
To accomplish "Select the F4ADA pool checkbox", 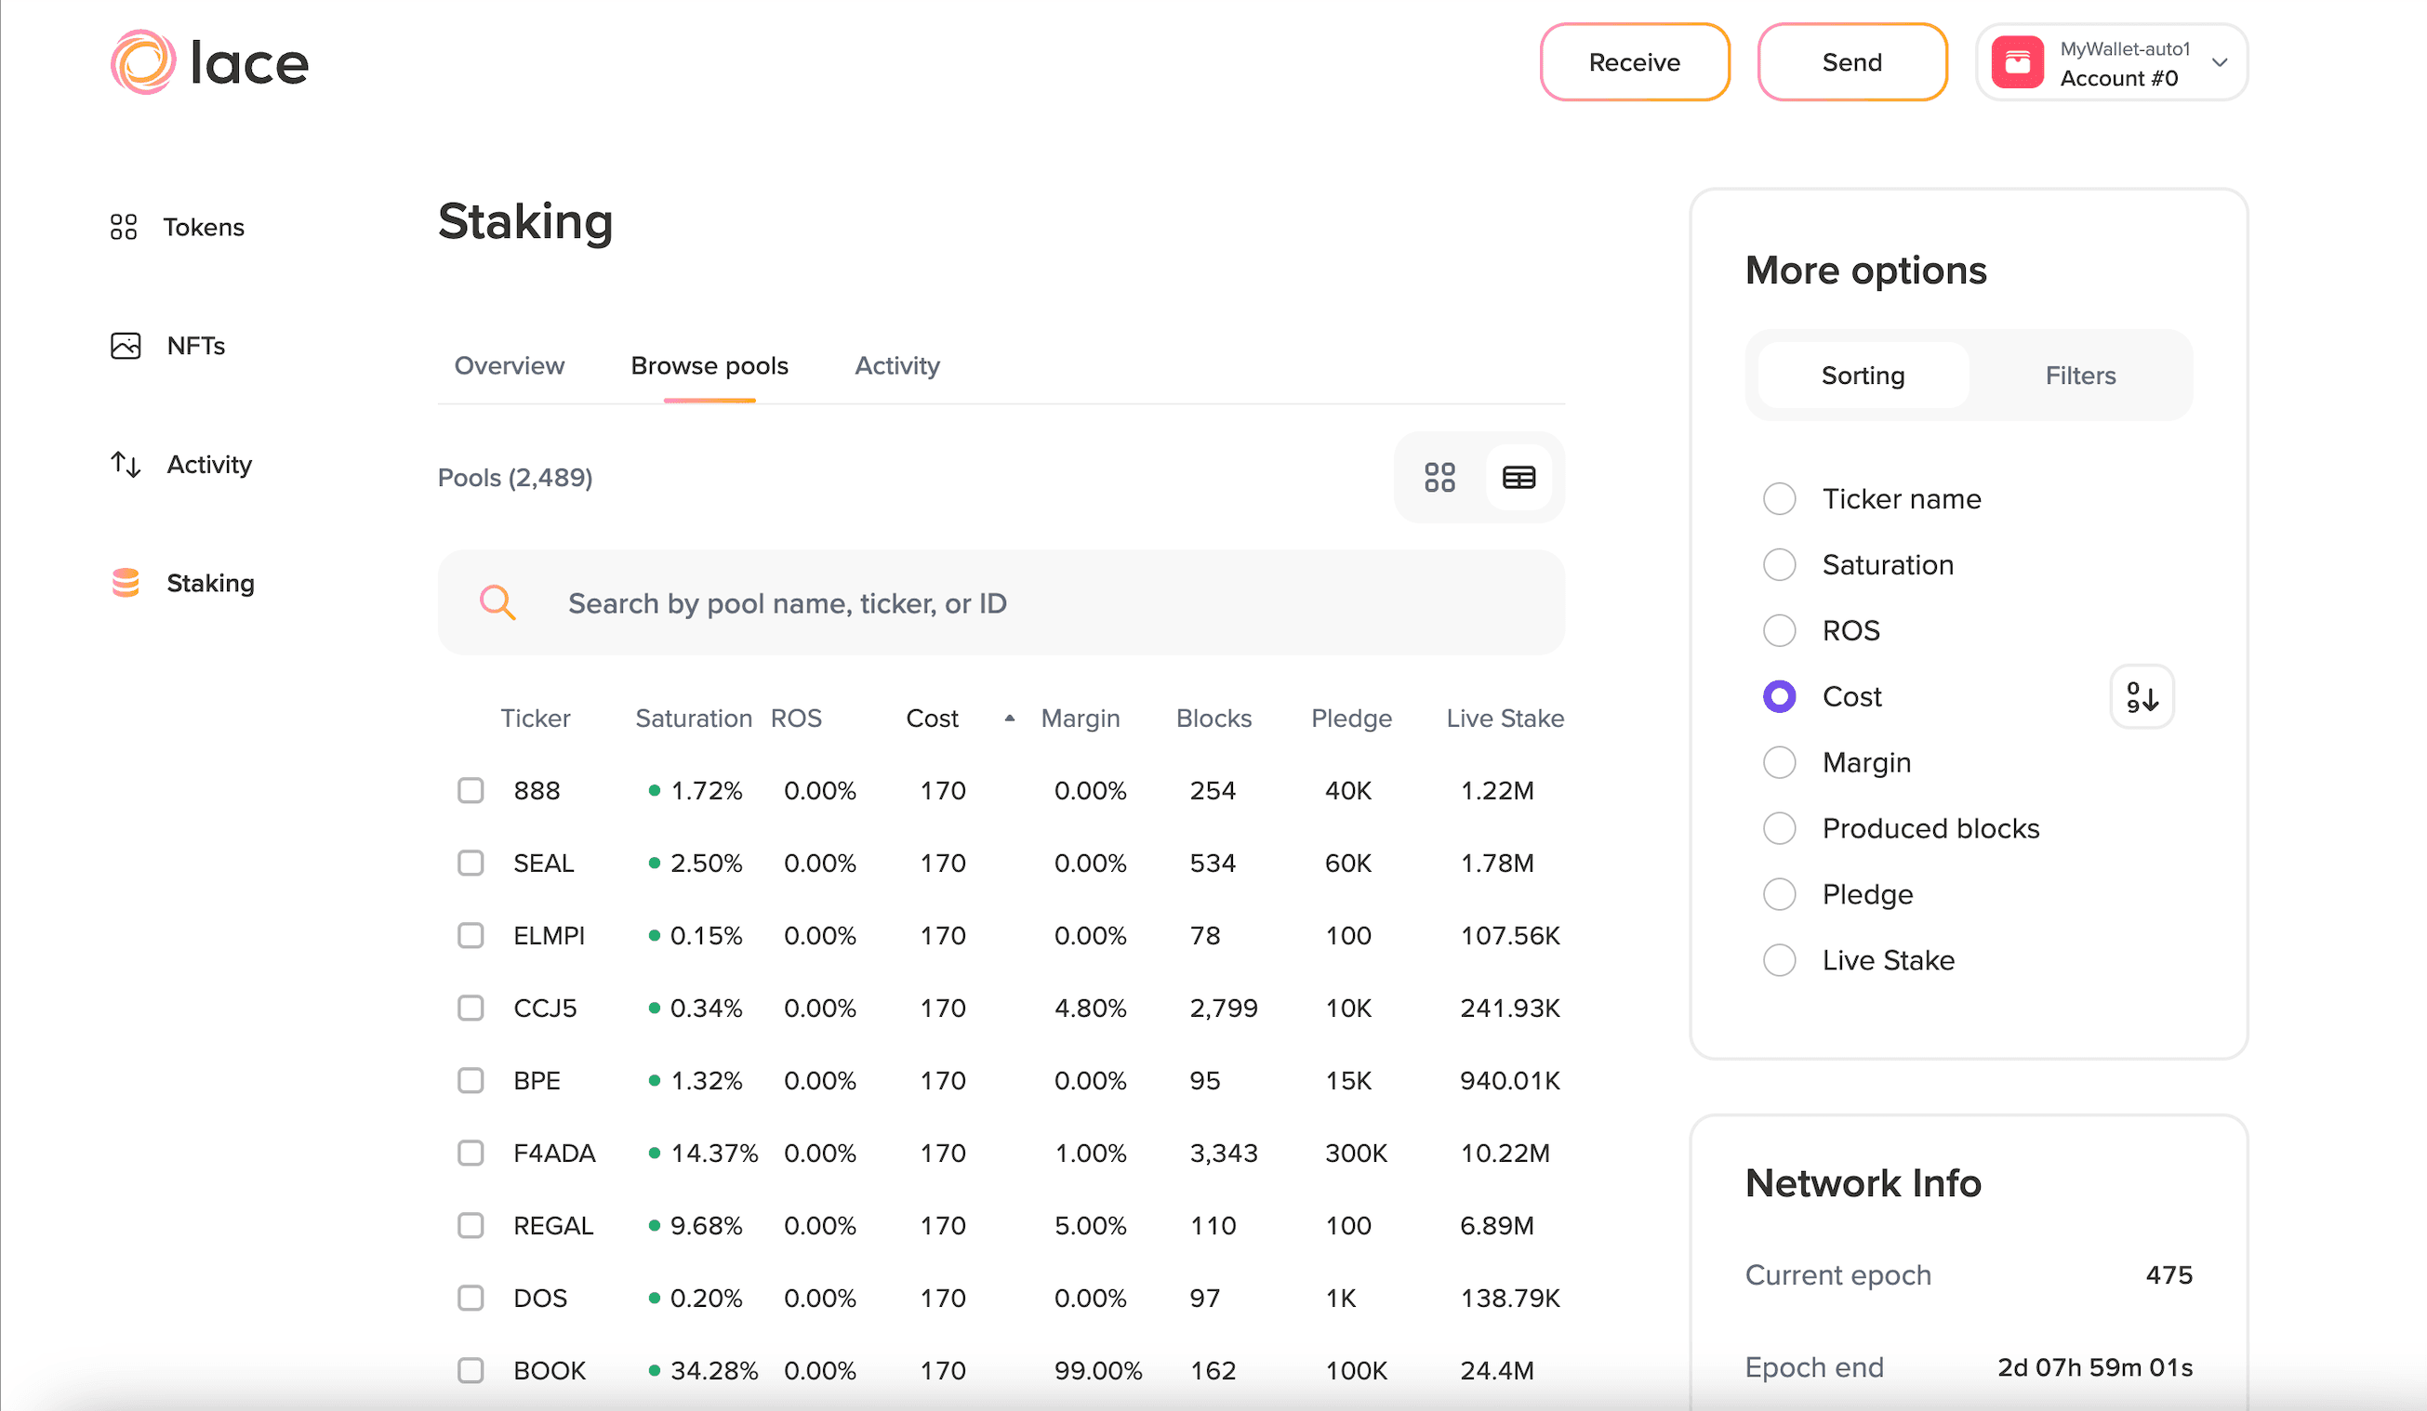I will (x=470, y=1153).
